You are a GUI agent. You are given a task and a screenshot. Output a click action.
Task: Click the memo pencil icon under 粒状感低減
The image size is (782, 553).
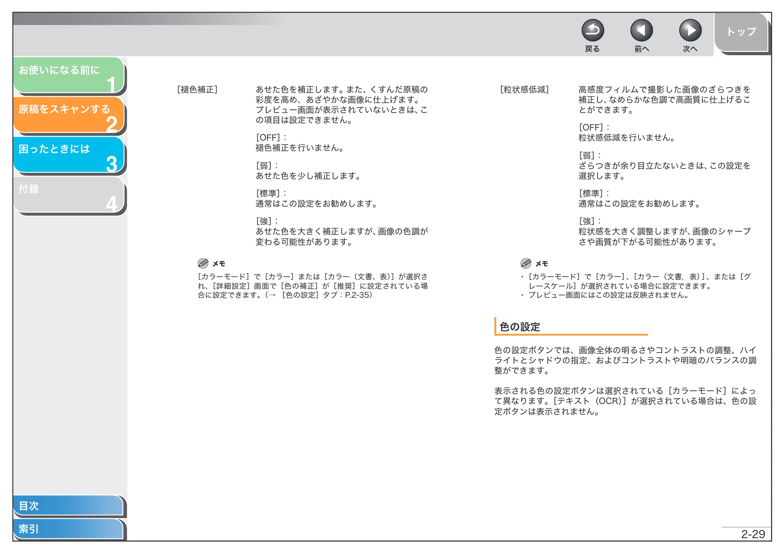click(526, 263)
